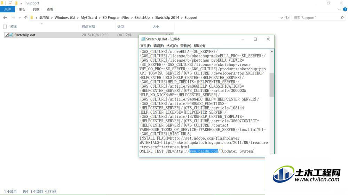Open Notepad 帮助(H) menu

pos(199,46)
